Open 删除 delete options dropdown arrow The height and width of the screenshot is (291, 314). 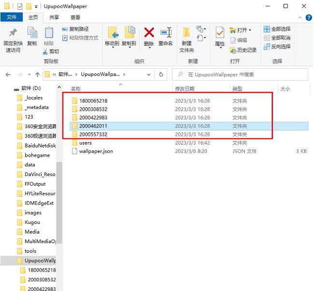[x=149, y=48]
